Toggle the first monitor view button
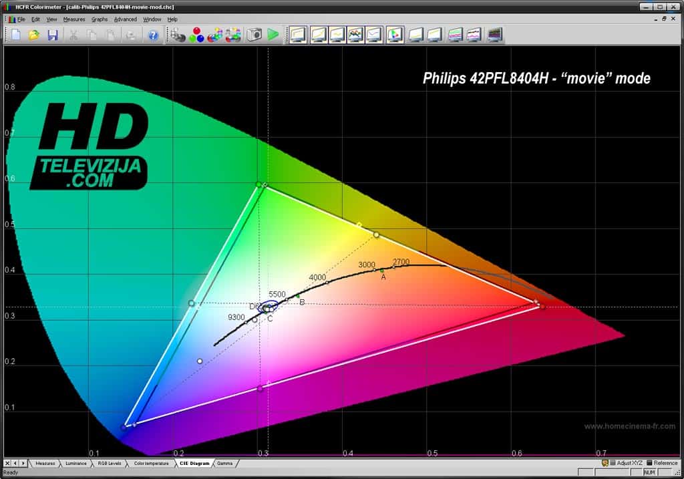 pos(299,35)
